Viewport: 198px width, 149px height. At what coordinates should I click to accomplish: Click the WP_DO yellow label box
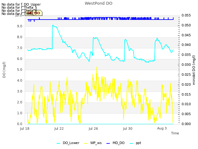click(33, 13)
